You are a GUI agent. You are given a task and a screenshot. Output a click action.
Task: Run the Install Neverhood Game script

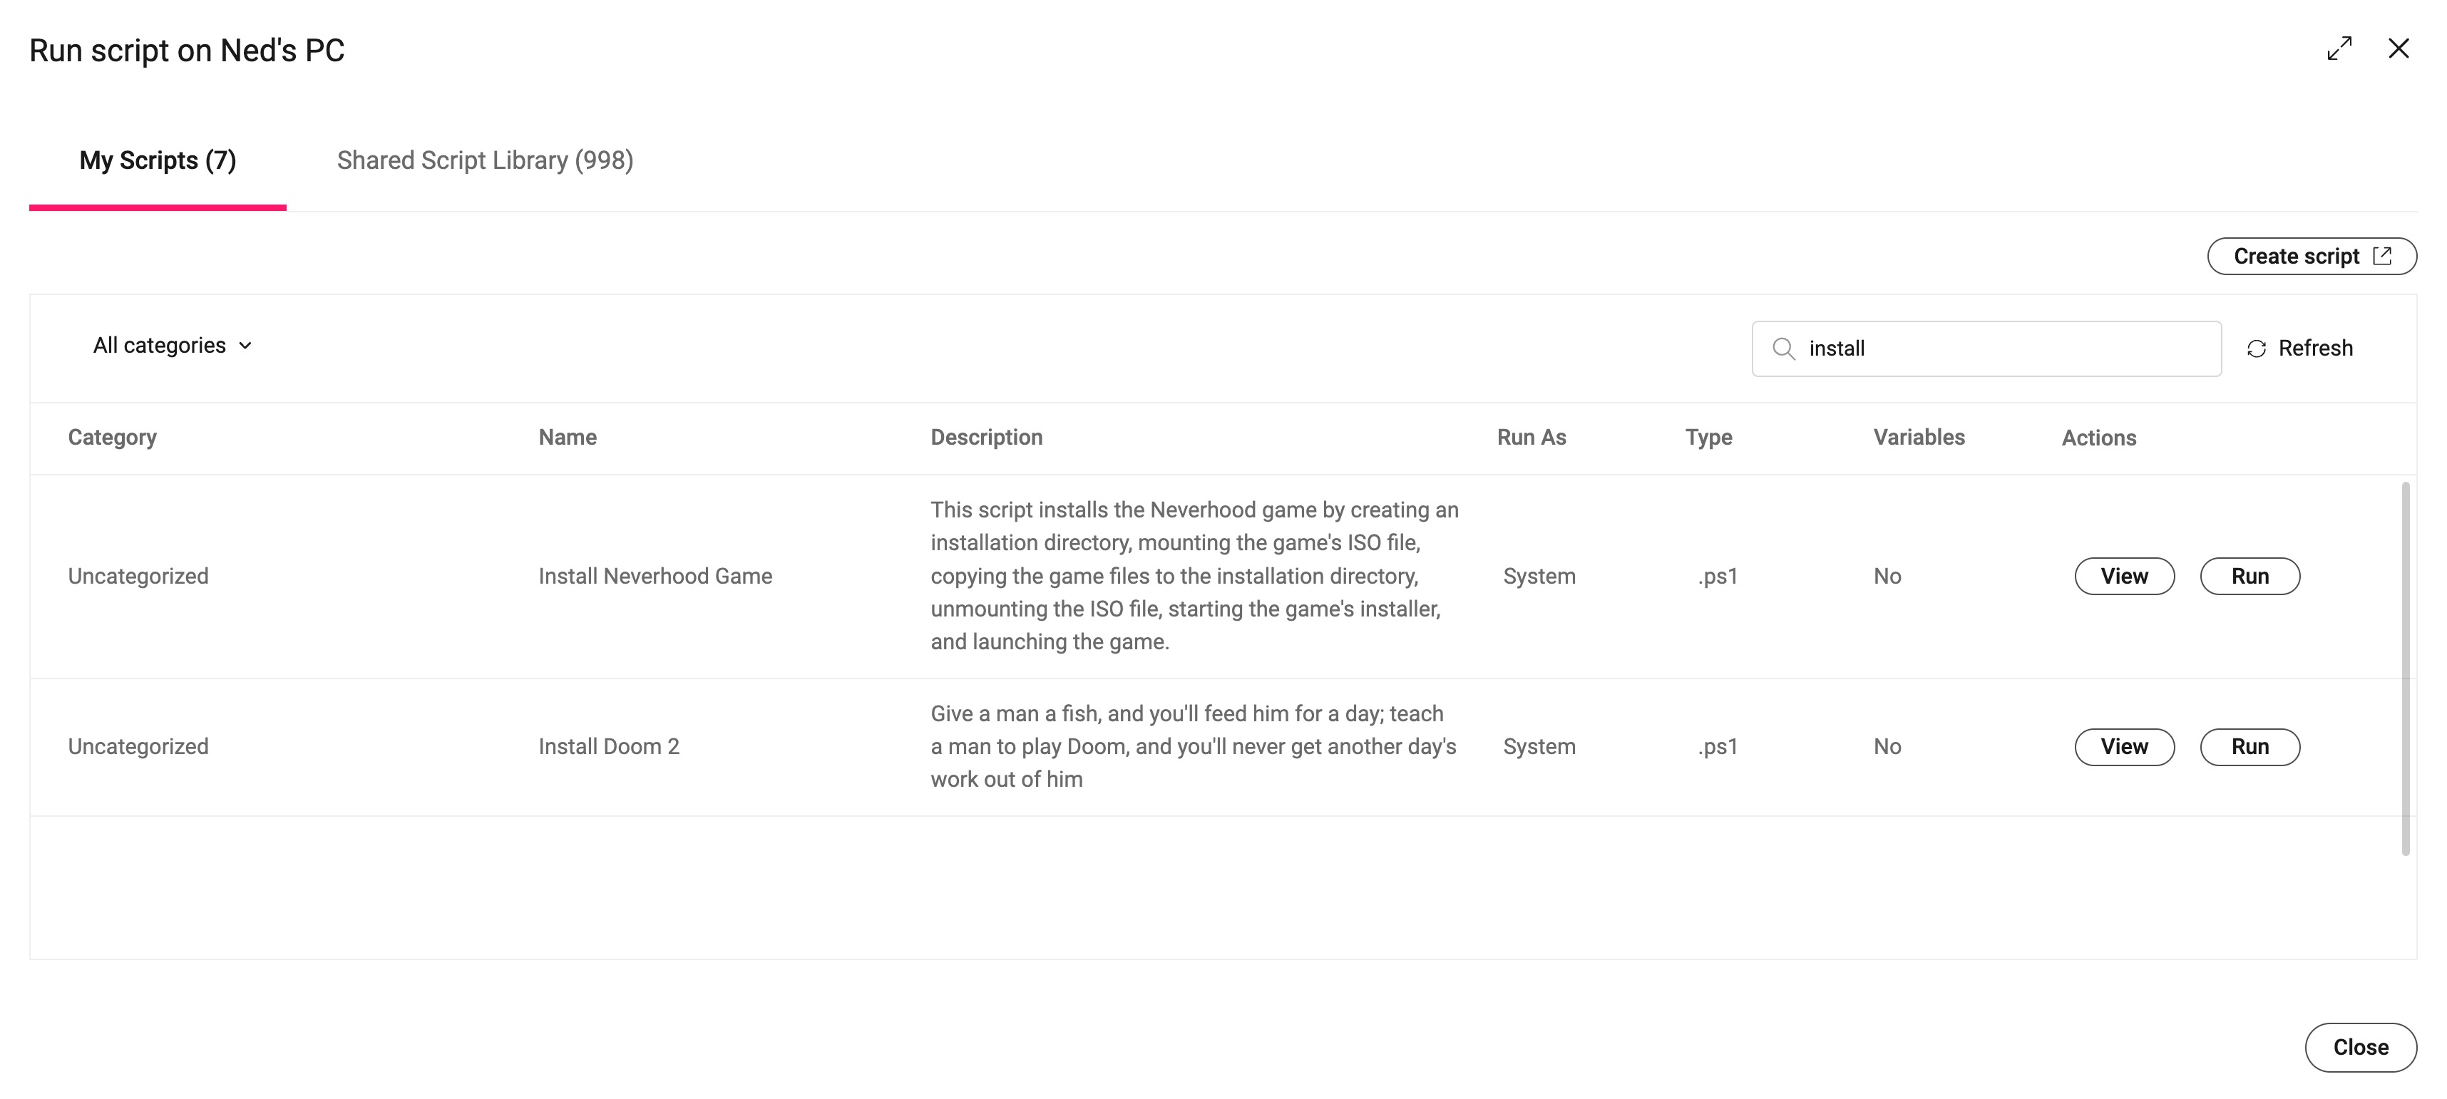pos(2250,577)
